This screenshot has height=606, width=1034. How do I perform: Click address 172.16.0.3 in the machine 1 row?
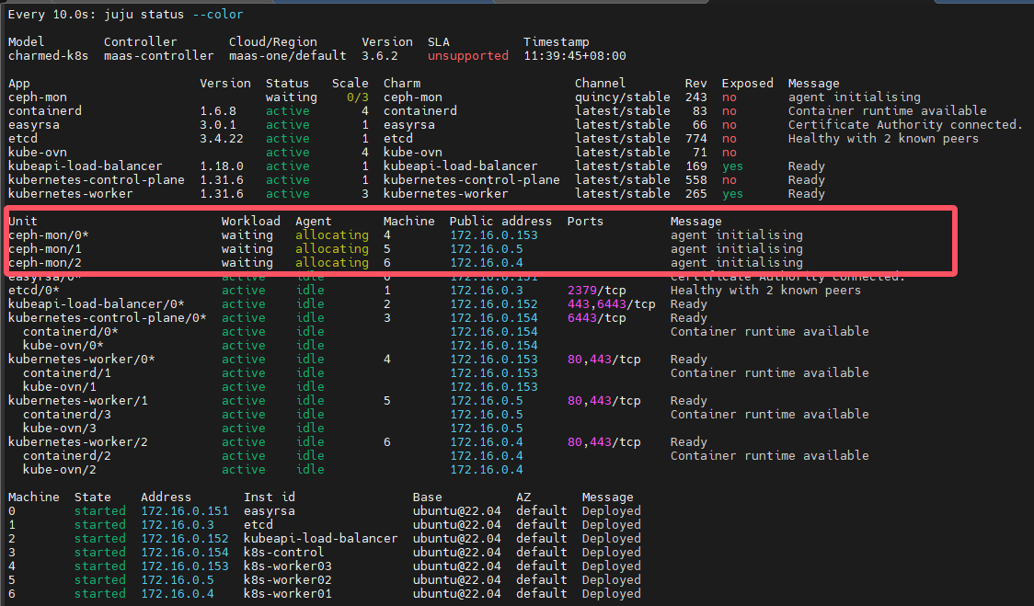[x=178, y=526]
